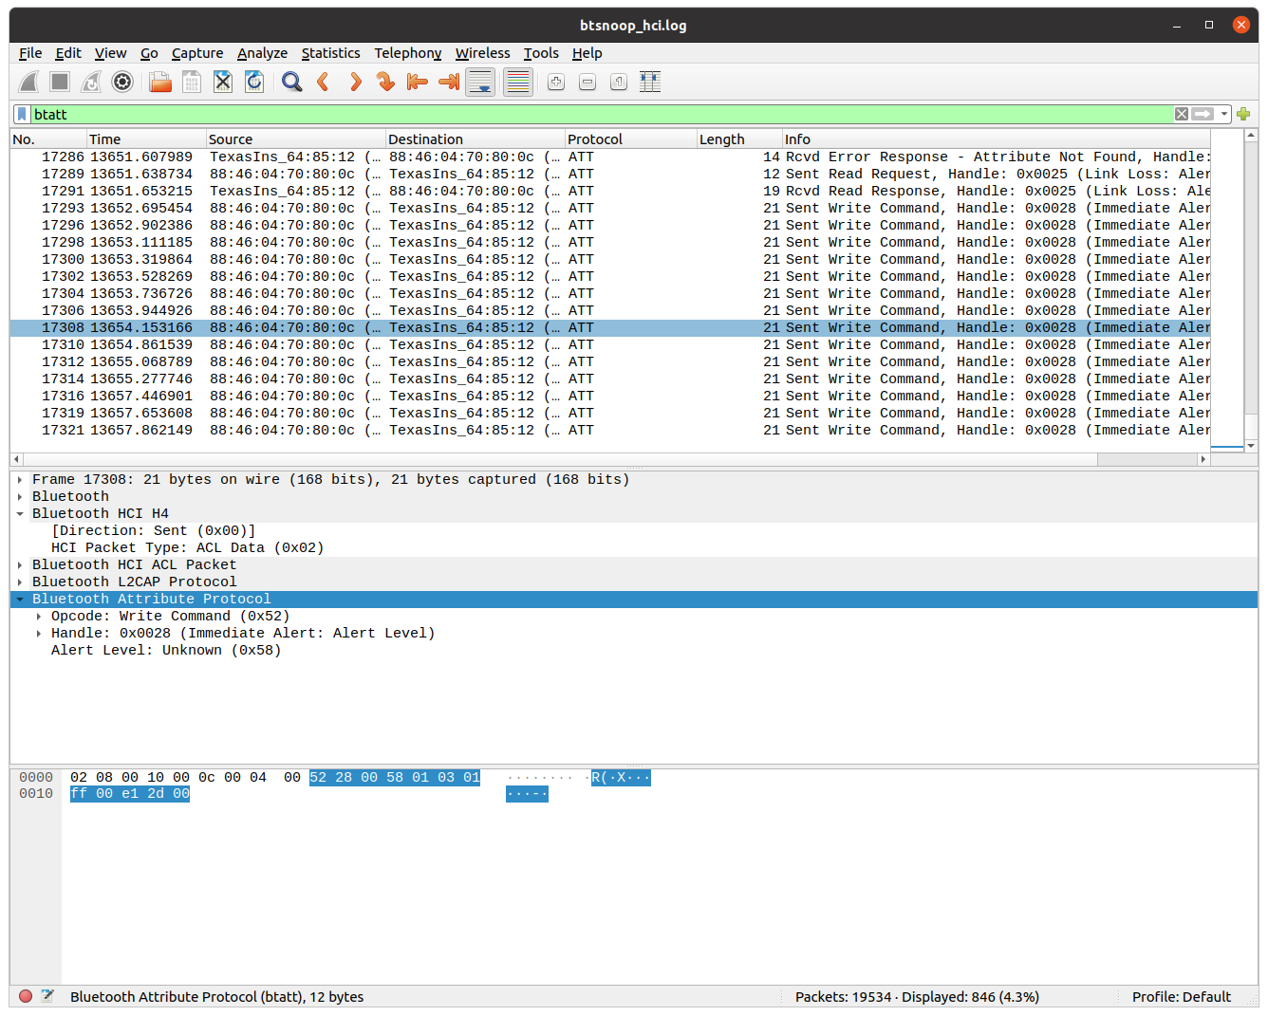The height and width of the screenshot is (1016, 1268).
Task: Expand the Handle: 0x0028 field
Action: [39, 634]
